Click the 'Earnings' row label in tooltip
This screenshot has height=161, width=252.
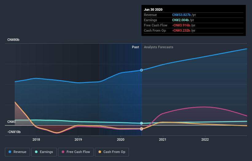click(x=150, y=20)
